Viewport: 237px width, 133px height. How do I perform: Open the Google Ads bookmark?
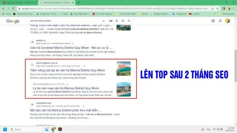click(47, 14)
